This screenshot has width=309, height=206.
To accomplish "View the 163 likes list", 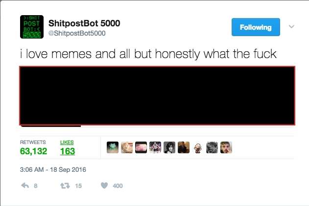I will pyautogui.click(x=68, y=148).
